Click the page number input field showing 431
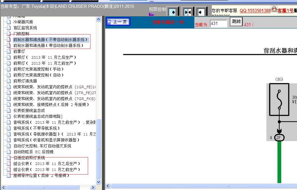The image size is (297, 190). [x=218, y=23]
